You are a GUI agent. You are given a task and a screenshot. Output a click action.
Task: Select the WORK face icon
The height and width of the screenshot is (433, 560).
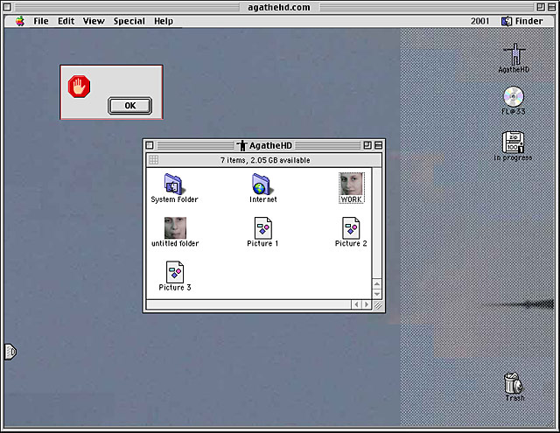[x=352, y=184]
